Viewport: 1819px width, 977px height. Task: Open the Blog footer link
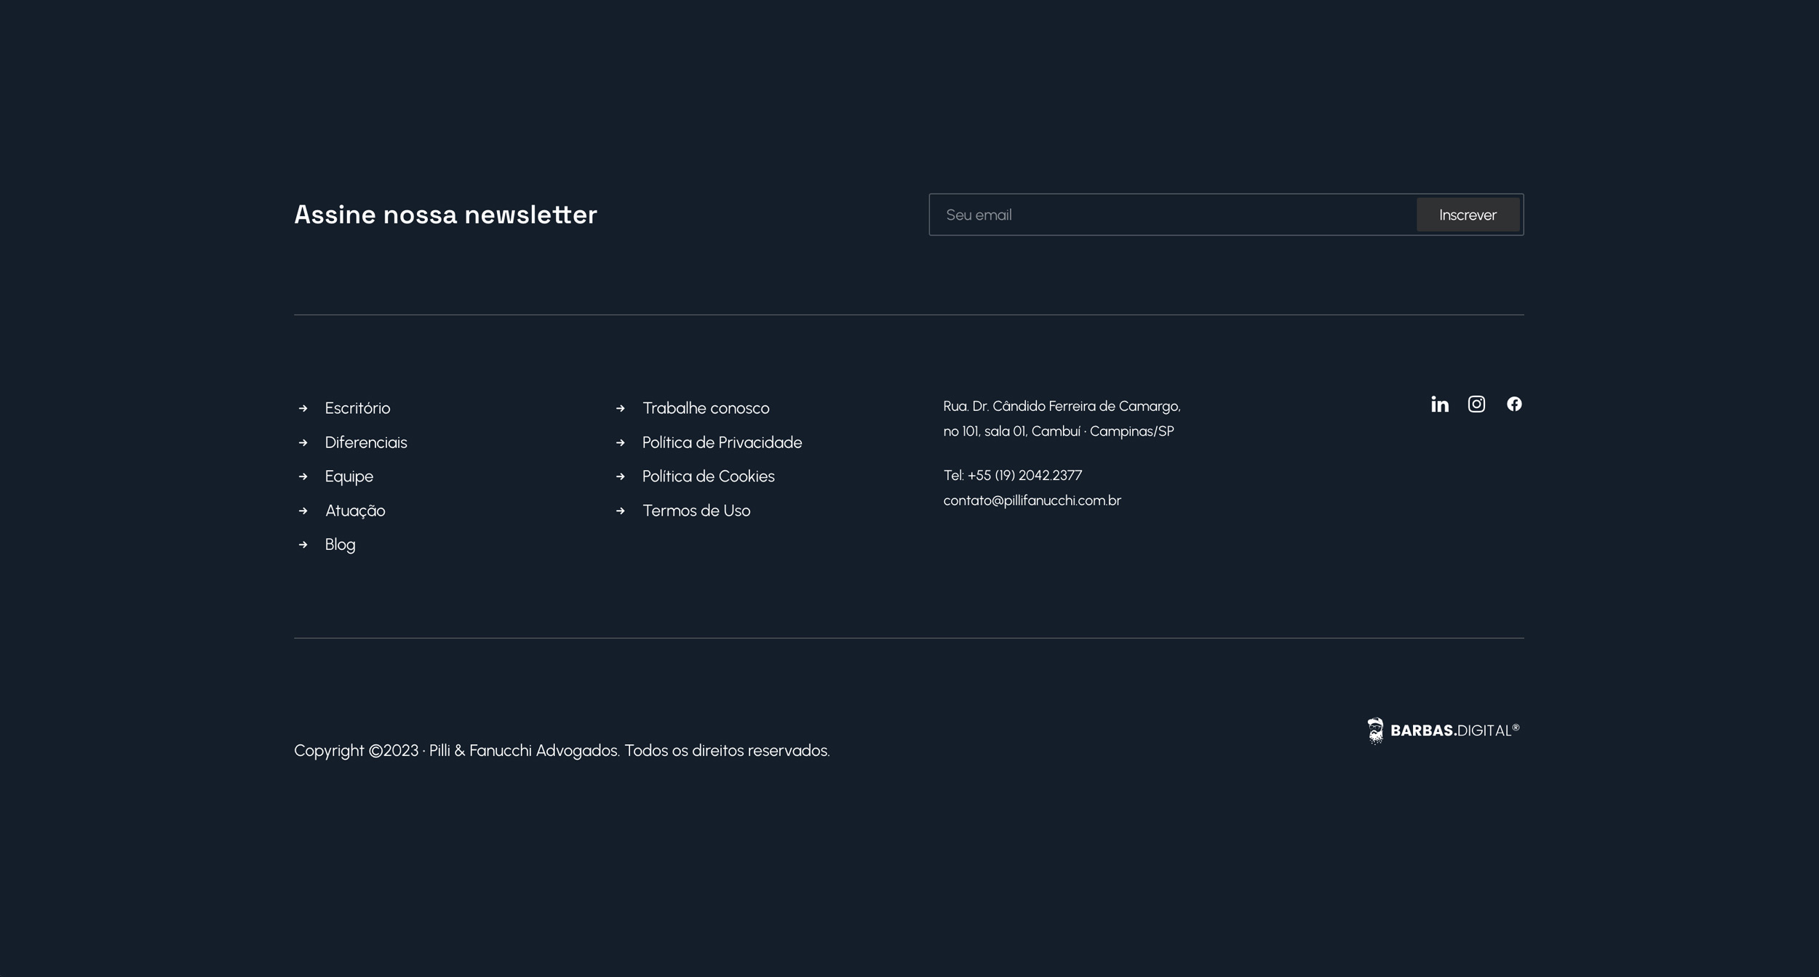click(x=340, y=545)
